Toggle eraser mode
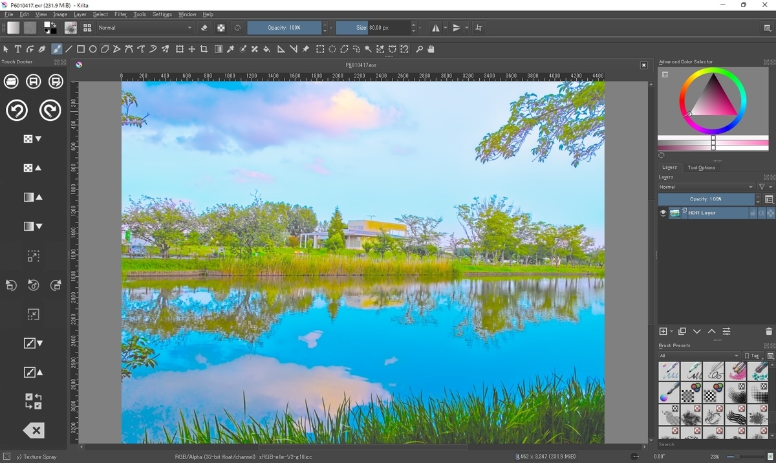Screen dimensions: 776x463 [x=204, y=28]
